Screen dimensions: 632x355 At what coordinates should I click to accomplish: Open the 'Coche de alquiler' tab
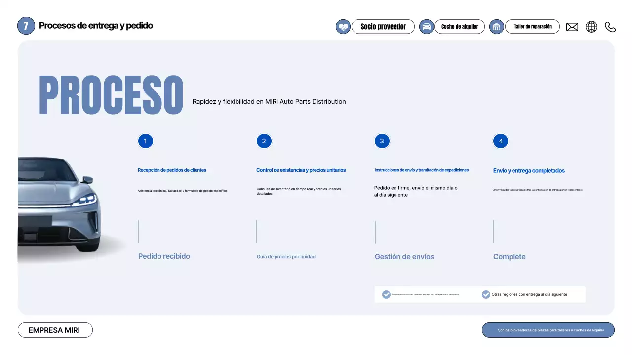459,27
